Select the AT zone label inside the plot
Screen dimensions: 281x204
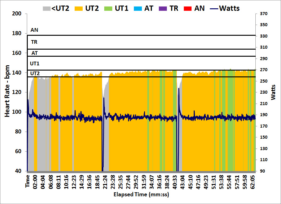tap(35, 53)
